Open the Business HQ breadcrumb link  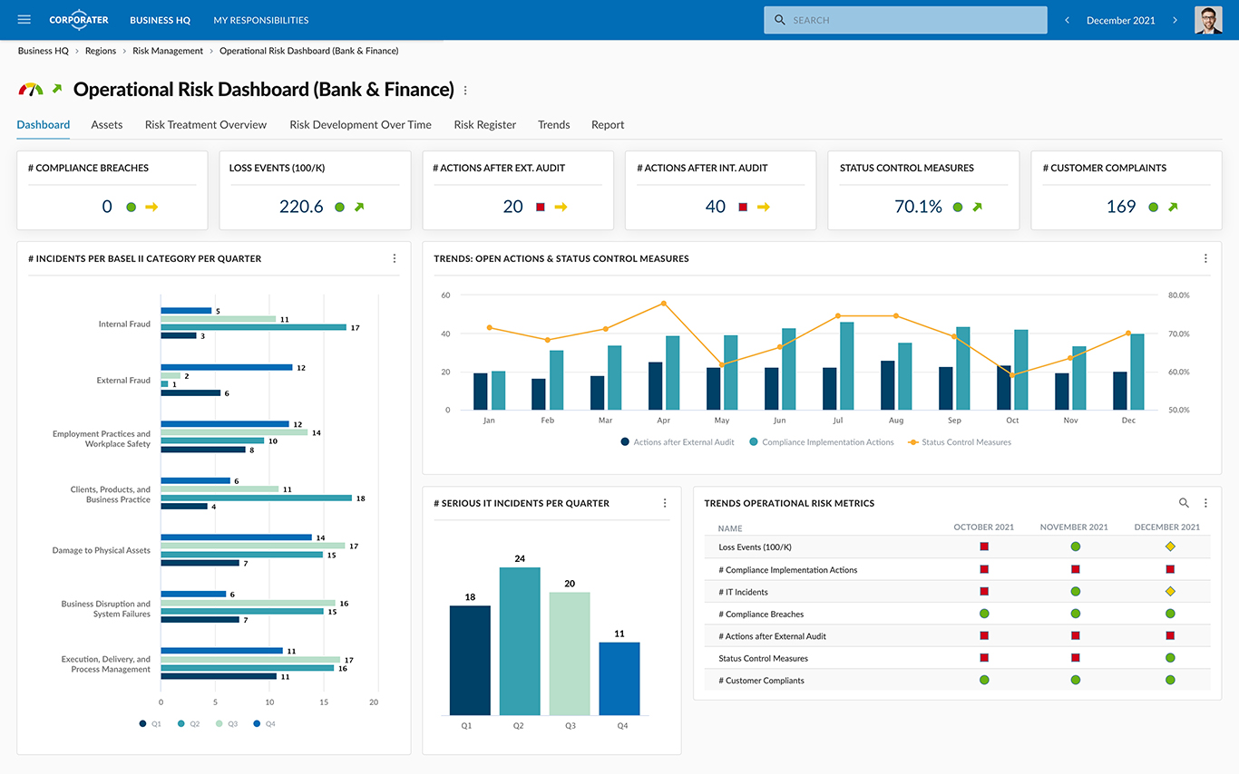coord(43,51)
